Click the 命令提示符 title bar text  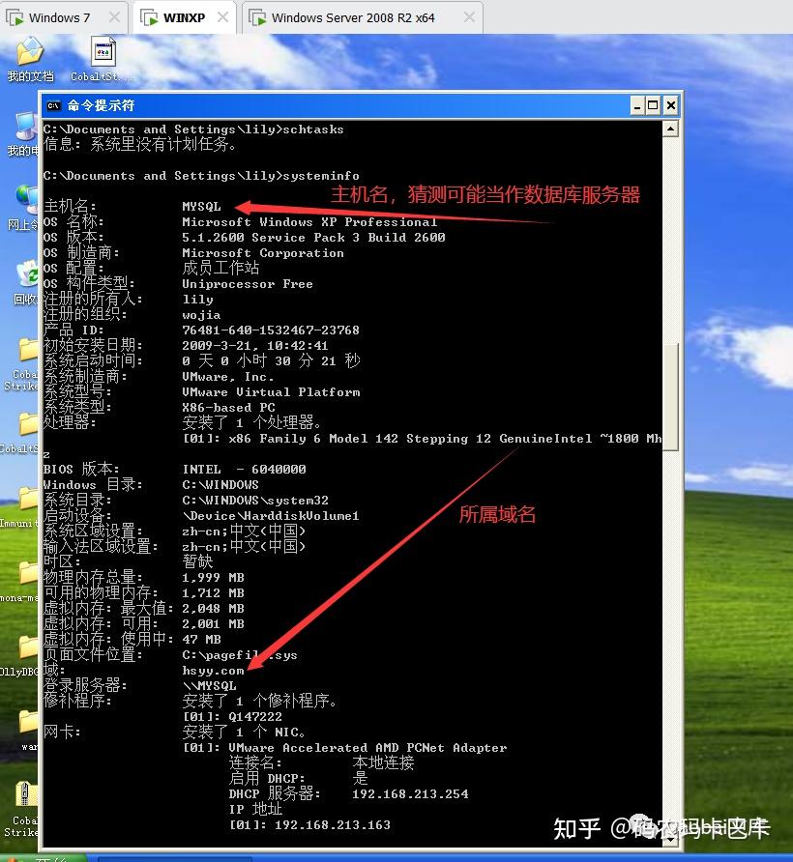pos(101,105)
